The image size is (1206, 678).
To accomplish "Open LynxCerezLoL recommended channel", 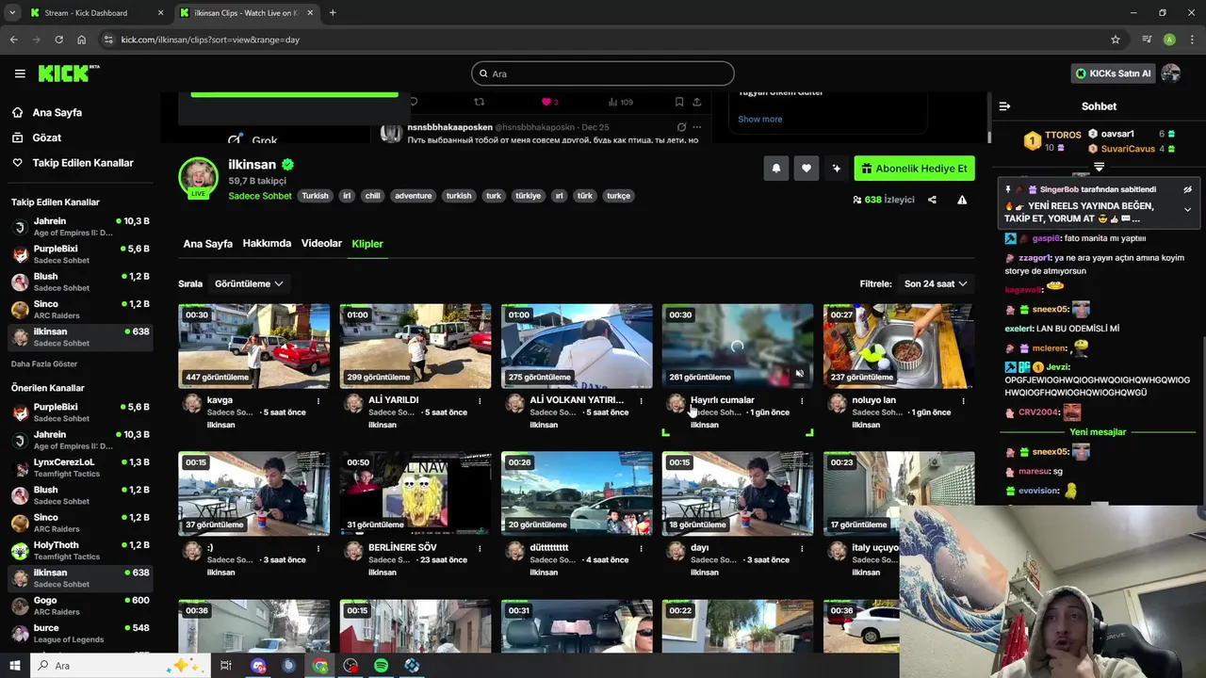I will 80,468.
